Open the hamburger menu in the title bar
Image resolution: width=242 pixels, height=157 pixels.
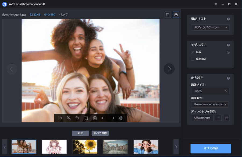(x=216, y=4)
